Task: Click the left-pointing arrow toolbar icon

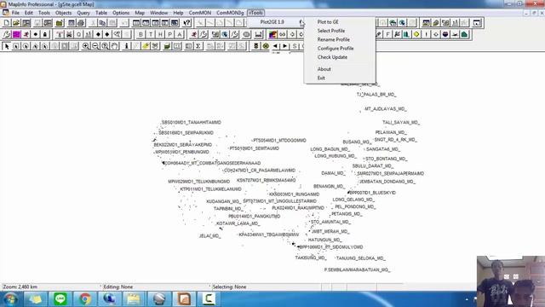Action: [275, 46]
